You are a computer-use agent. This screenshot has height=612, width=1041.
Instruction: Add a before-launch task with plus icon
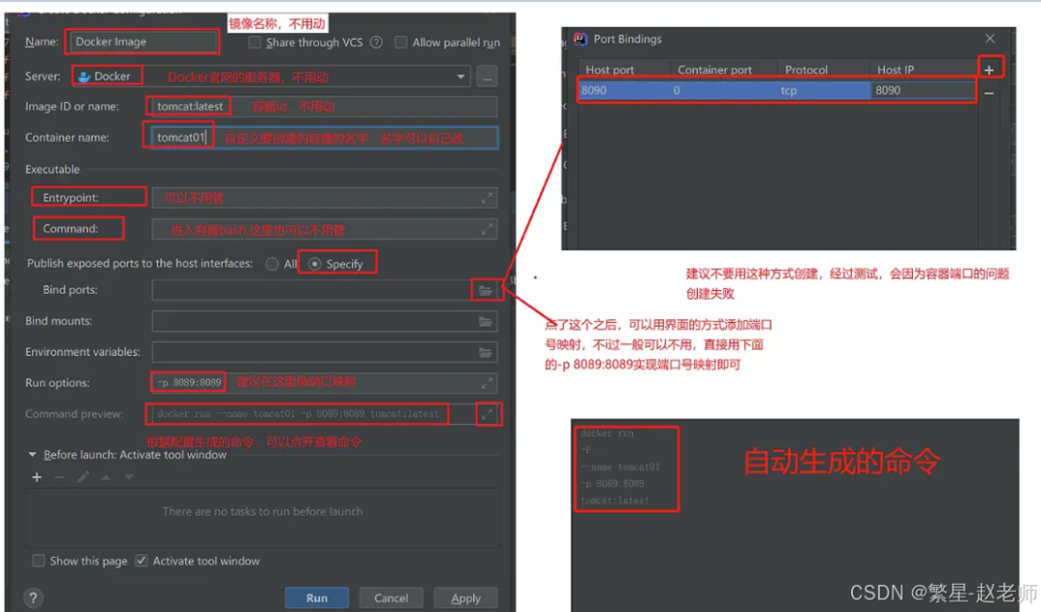click(38, 477)
